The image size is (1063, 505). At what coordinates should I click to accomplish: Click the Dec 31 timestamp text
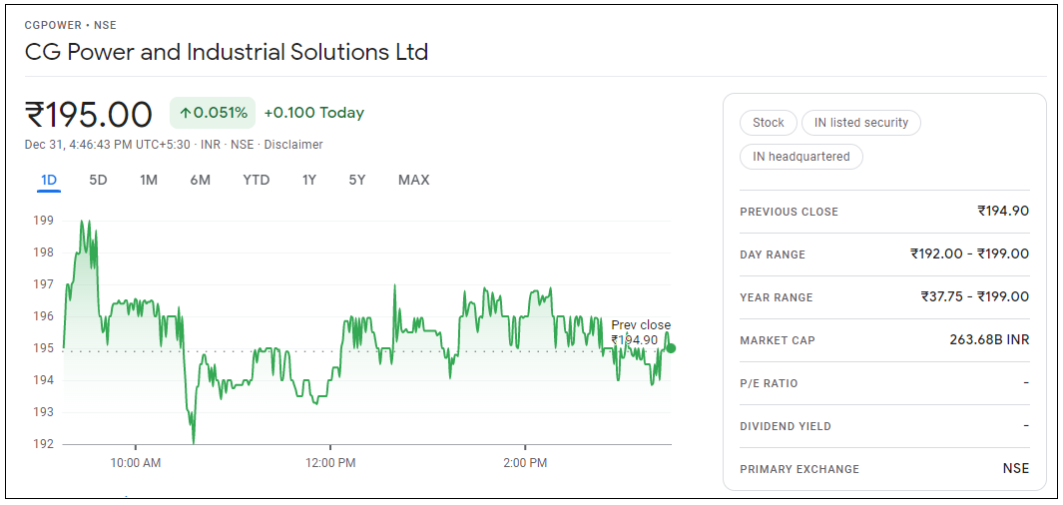[x=108, y=145]
